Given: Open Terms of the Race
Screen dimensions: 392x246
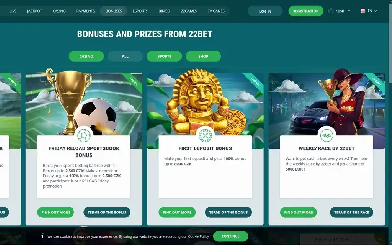Looking at the screenshot, I should (351, 212).
